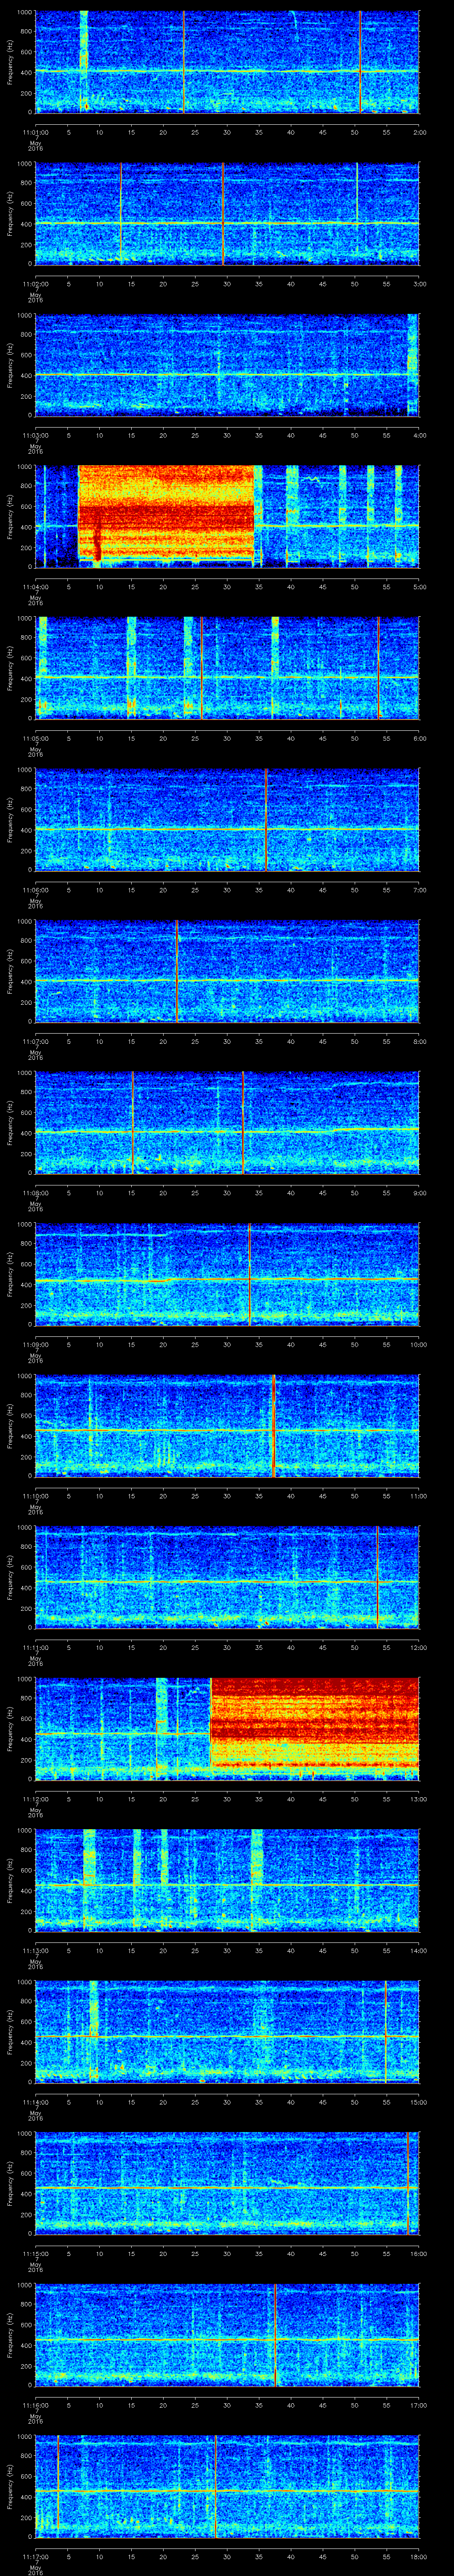The image size is (454, 2576).
Task: Click the large red noise burst in 11:04 spectrogram
Action: [x=164, y=515]
